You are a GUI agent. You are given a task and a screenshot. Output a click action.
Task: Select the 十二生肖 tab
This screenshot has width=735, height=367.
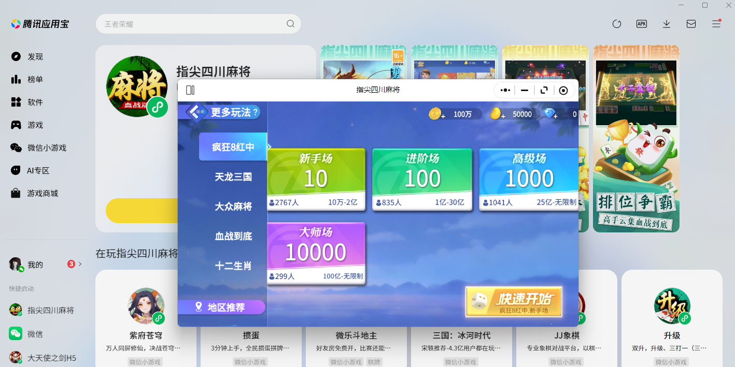(x=233, y=266)
